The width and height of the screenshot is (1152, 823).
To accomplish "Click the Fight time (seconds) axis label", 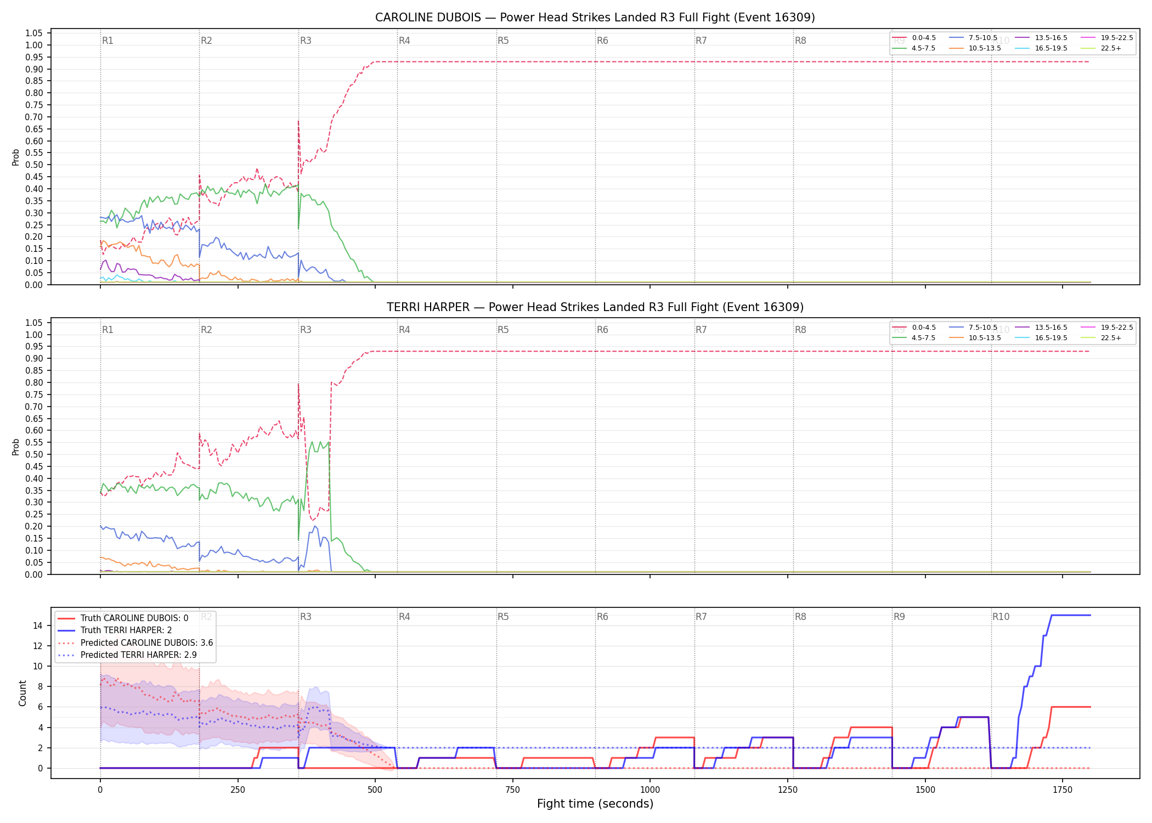I will point(595,804).
